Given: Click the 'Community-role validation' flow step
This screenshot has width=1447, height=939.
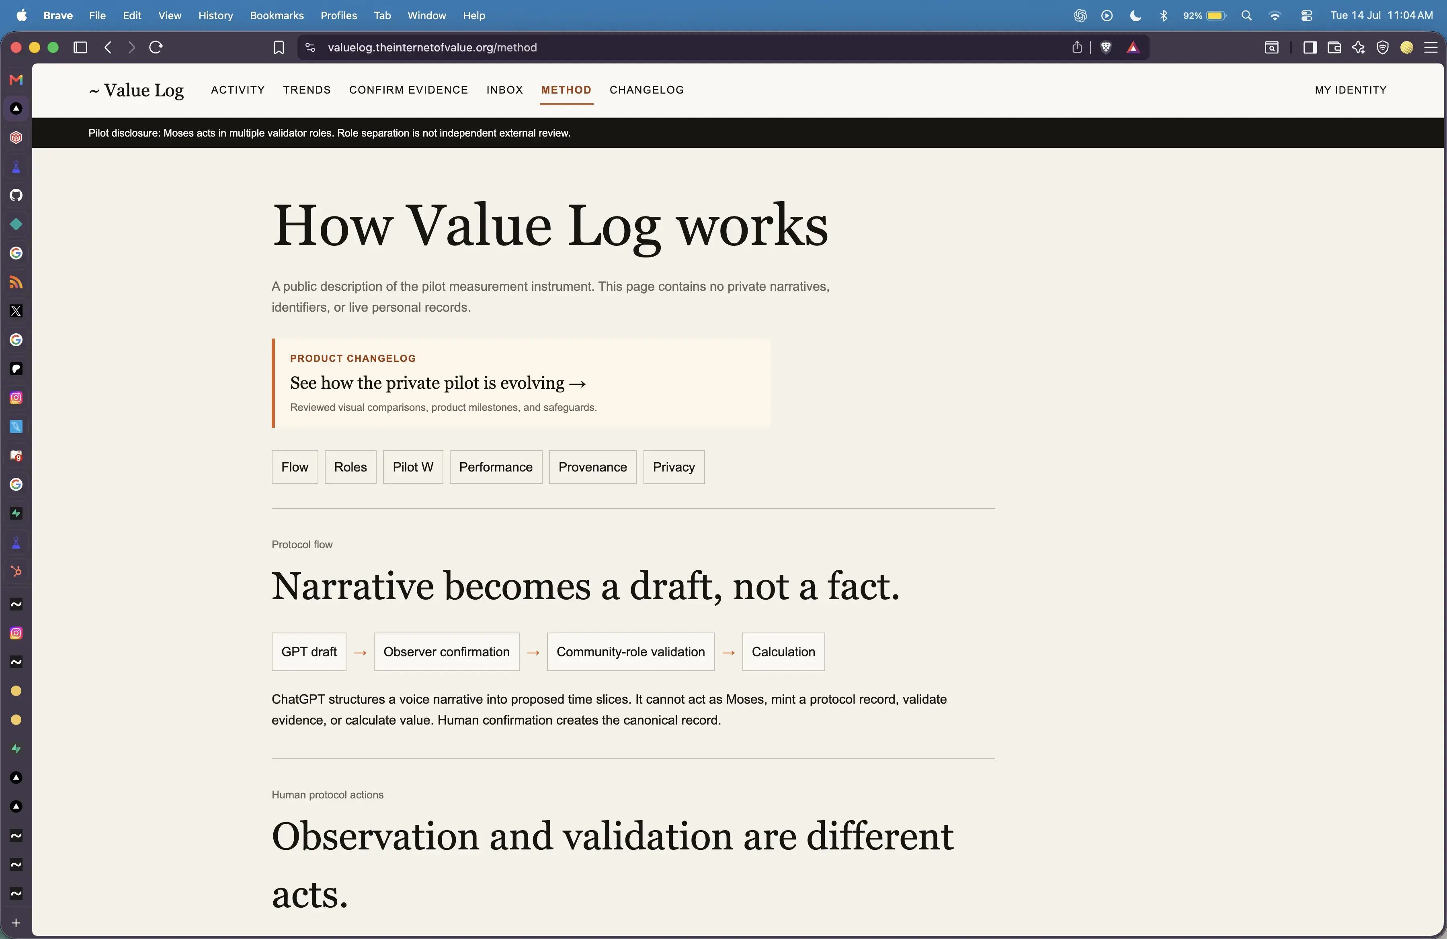Looking at the screenshot, I should pyautogui.click(x=631, y=652).
